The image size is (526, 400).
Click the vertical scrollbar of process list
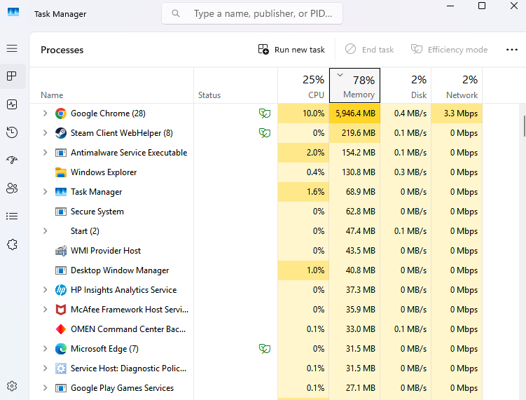coord(523,126)
